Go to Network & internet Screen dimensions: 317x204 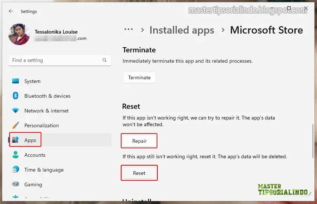60,111
